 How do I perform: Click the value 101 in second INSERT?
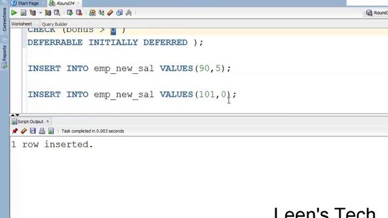(207, 94)
